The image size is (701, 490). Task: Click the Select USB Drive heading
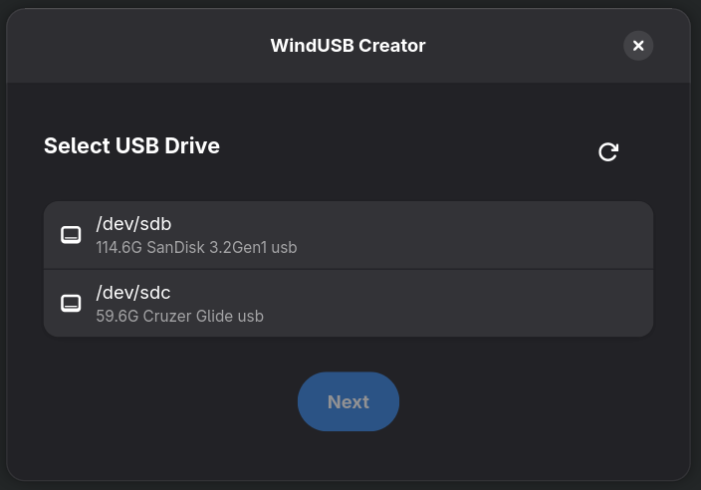(x=131, y=145)
